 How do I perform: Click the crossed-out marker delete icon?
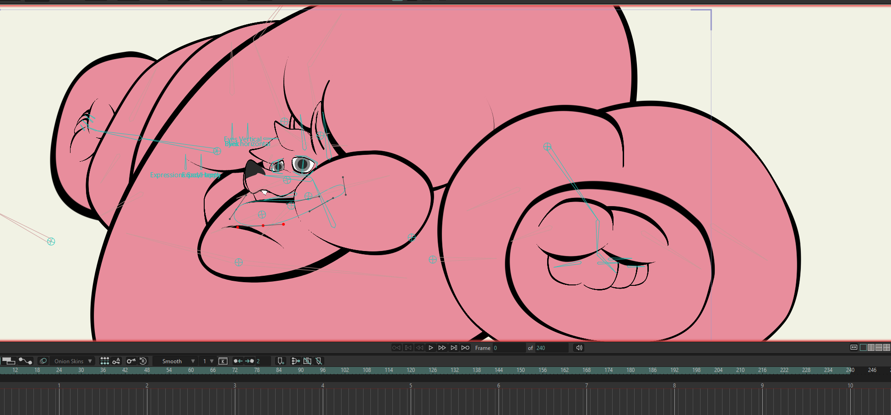(319, 361)
